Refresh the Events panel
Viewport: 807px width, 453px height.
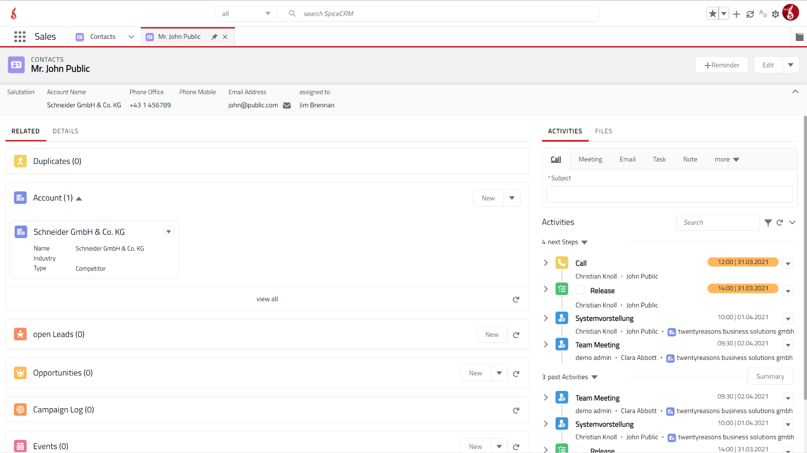(x=516, y=447)
